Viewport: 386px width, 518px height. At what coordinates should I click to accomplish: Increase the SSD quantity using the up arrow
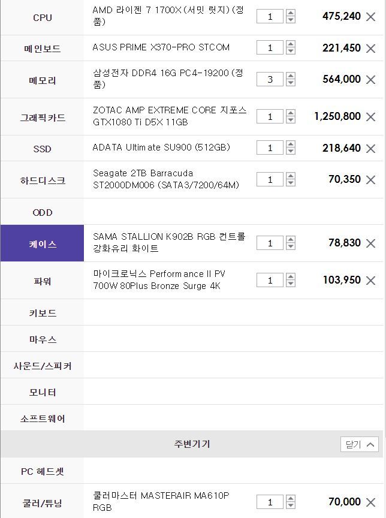291,144
